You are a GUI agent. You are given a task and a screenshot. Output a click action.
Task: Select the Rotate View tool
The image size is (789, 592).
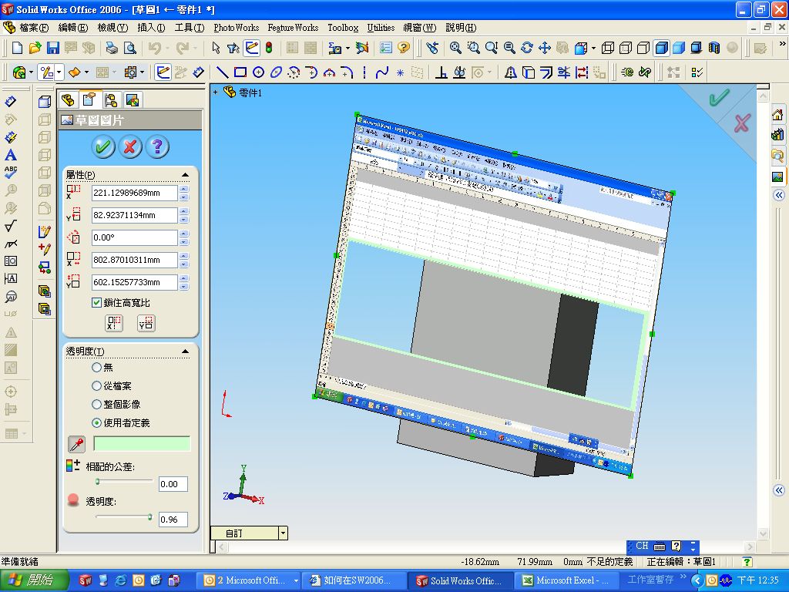[527, 48]
